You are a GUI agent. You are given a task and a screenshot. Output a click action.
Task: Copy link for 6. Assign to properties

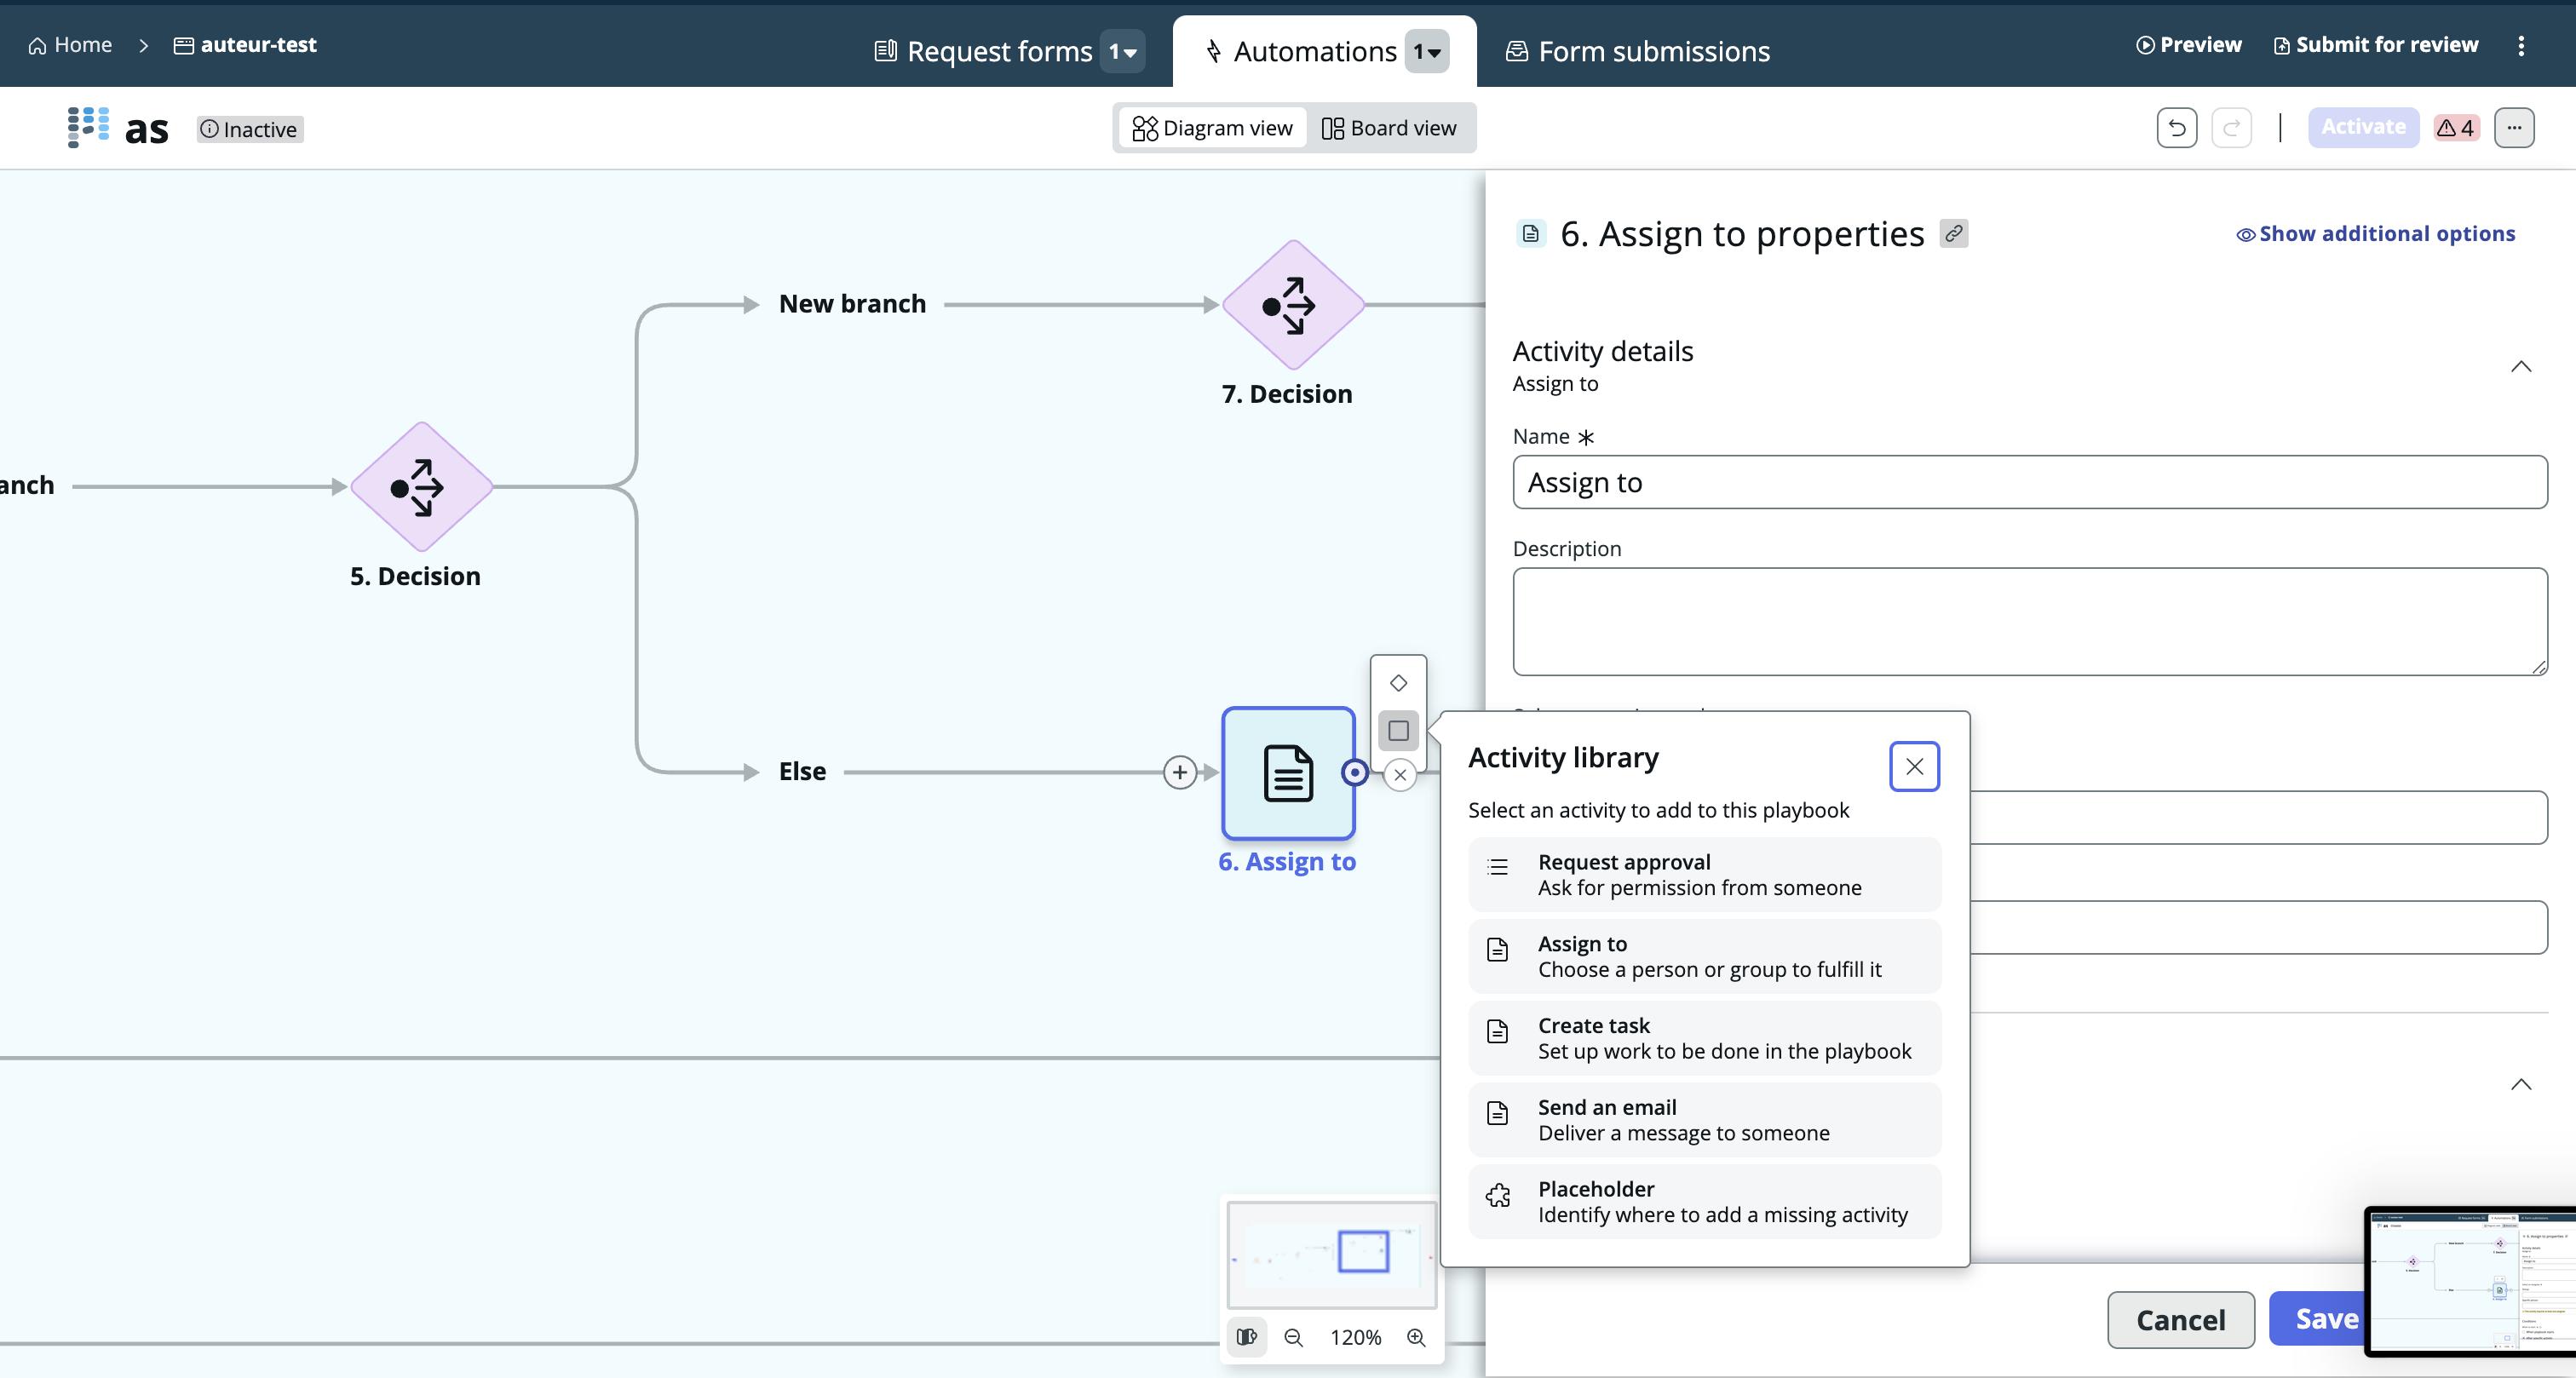click(x=1954, y=233)
